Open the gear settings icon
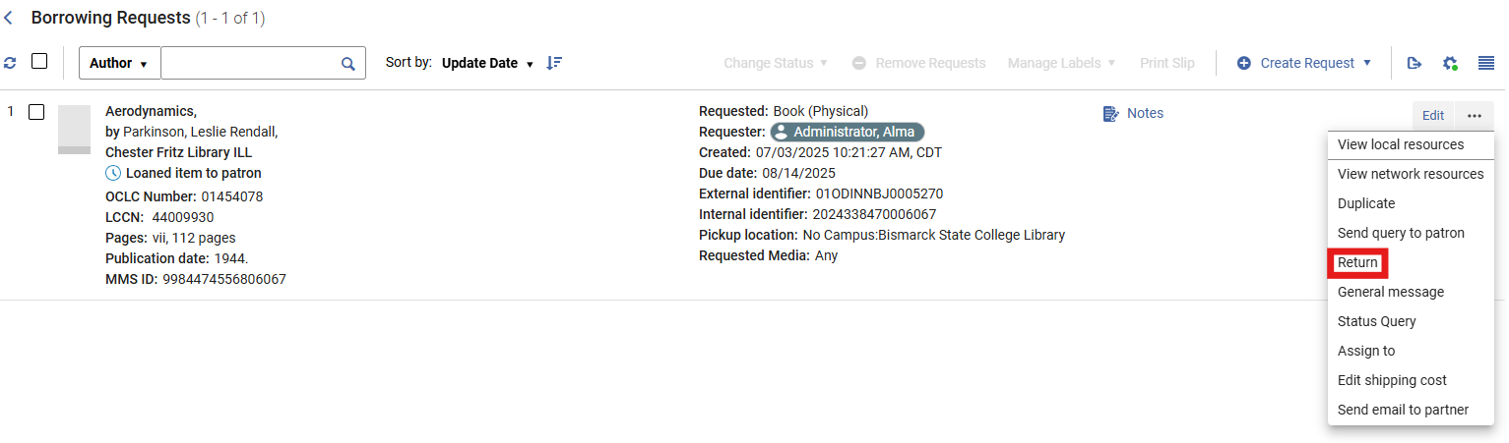The height and width of the screenshot is (443, 1509). point(1450,63)
